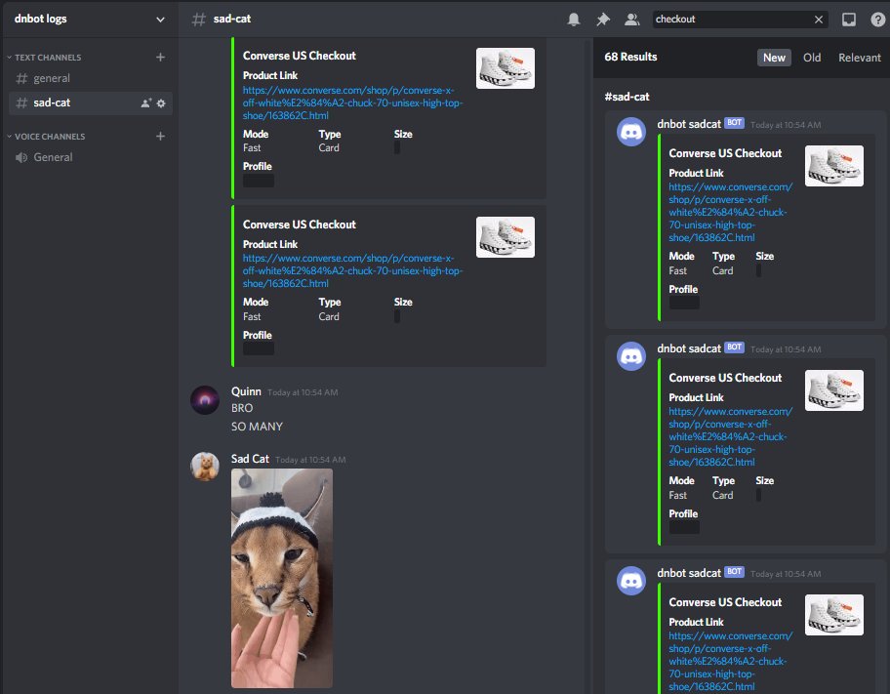View shoe thumbnail in first chat embed
Image resolution: width=890 pixels, height=694 pixels.
[506, 68]
